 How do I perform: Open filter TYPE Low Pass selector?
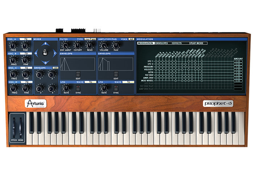click(x=90, y=39)
